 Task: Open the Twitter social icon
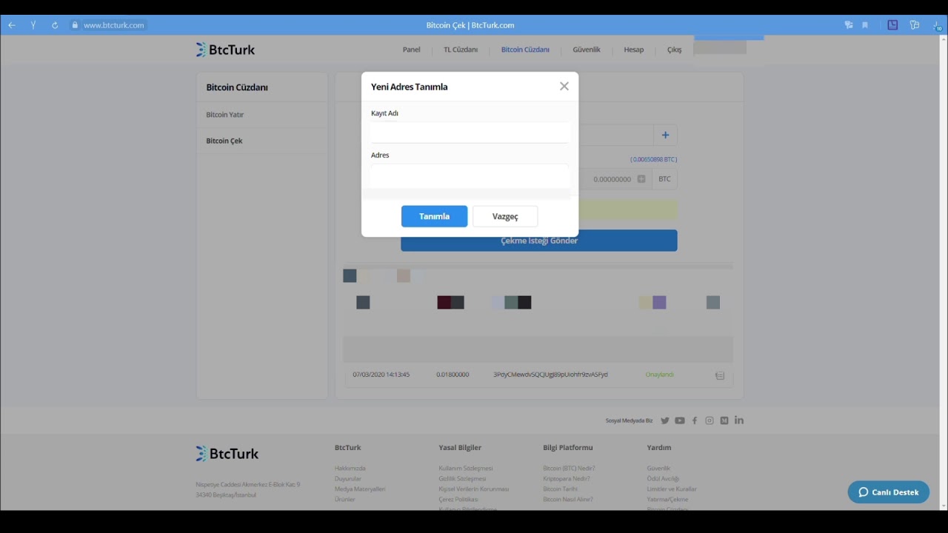[x=665, y=420]
